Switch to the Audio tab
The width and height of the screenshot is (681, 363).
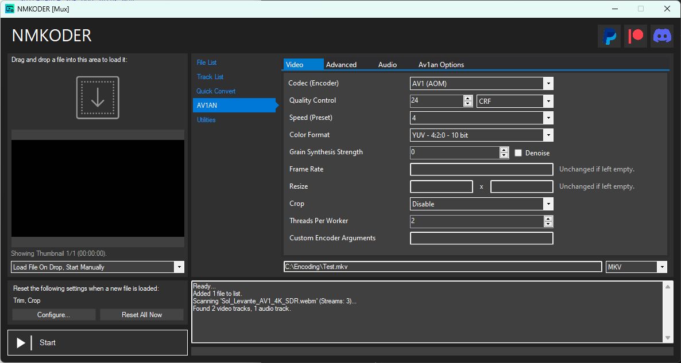(x=388, y=65)
